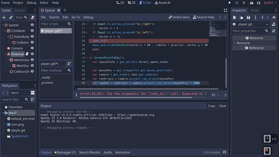Save the current resource in Inspector
This screenshot has height=157, width=279.
pos(248,17)
